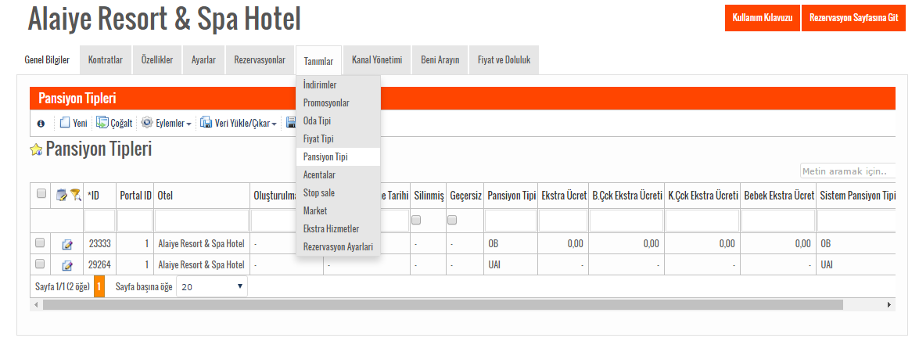This screenshot has width=919, height=345.
Task: Click the floppy save icon in toolbar
Action: tap(291, 123)
